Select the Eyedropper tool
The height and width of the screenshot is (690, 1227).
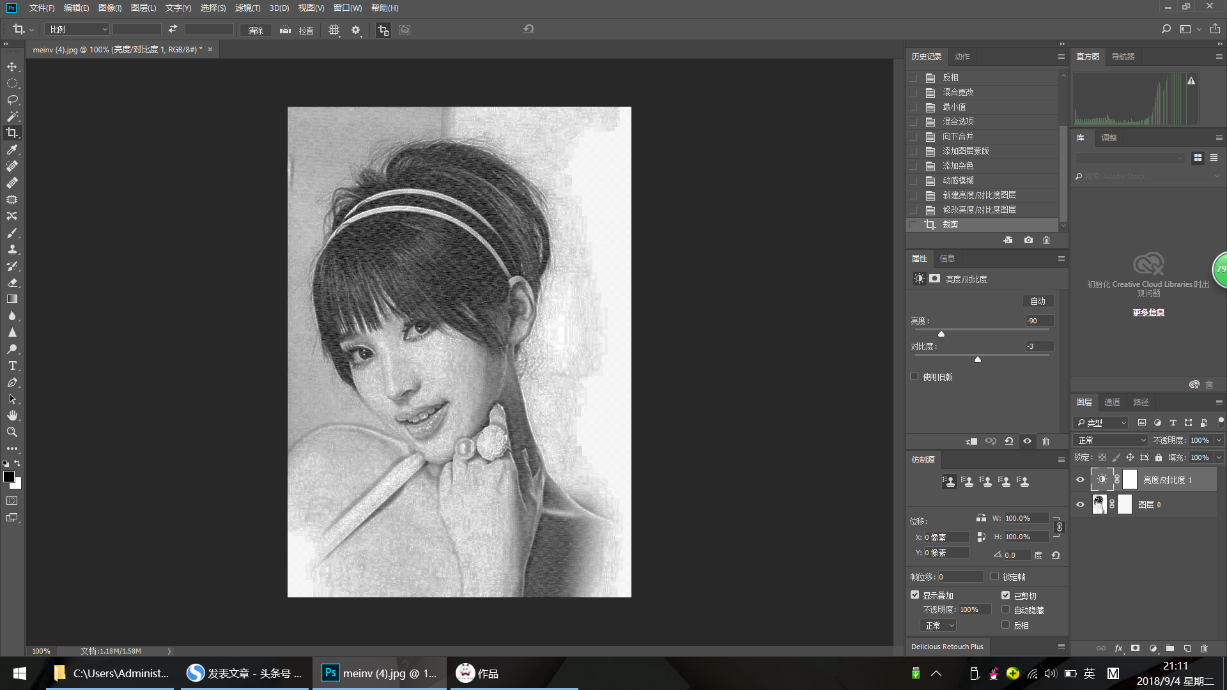click(12, 149)
